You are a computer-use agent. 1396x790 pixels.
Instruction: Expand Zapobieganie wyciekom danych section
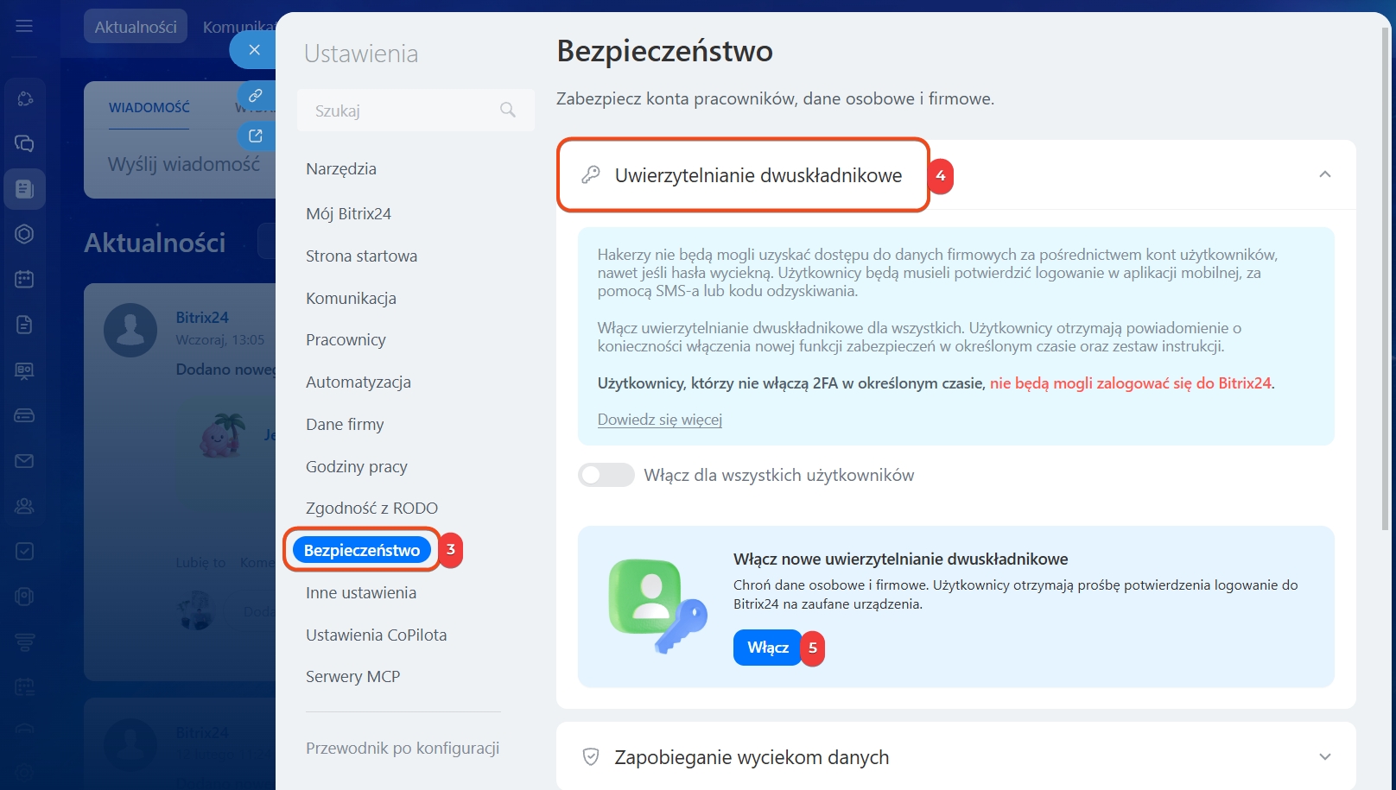[x=1324, y=757]
